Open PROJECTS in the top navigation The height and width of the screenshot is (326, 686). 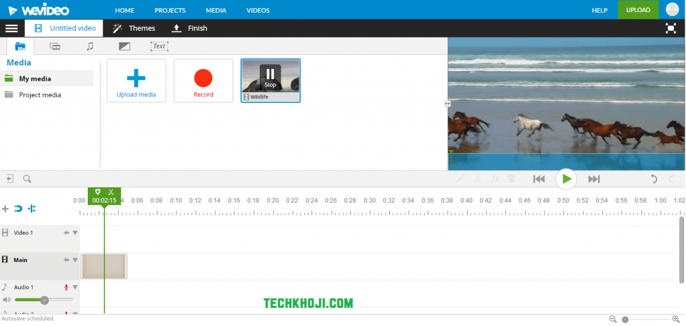pos(170,10)
